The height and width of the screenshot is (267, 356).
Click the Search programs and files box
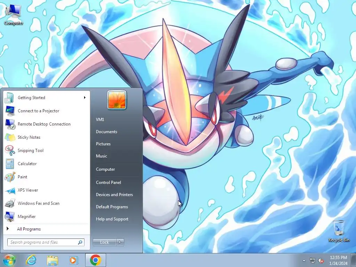pyautogui.click(x=46, y=242)
